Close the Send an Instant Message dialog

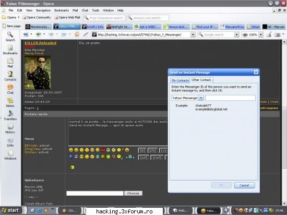pos(256,73)
